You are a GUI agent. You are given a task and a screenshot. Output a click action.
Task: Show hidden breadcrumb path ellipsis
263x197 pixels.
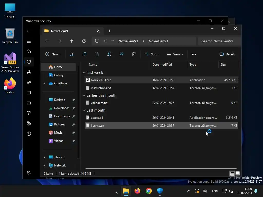click(112, 41)
